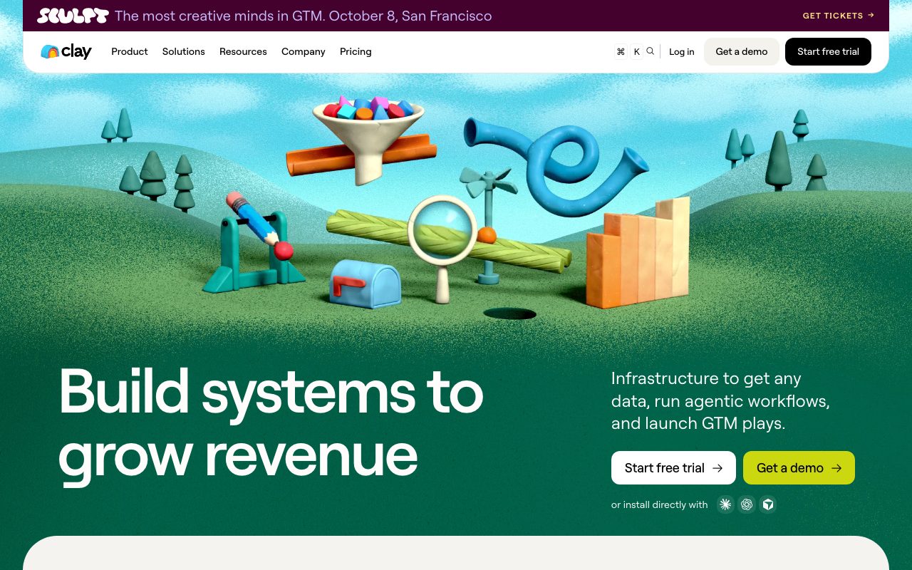Click the Log in link
This screenshot has height=570, width=912.
[x=682, y=51]
